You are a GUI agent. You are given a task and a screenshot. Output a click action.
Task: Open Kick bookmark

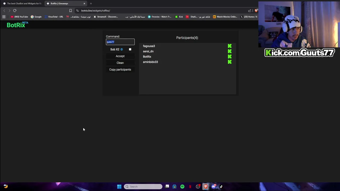click(179, 17)
